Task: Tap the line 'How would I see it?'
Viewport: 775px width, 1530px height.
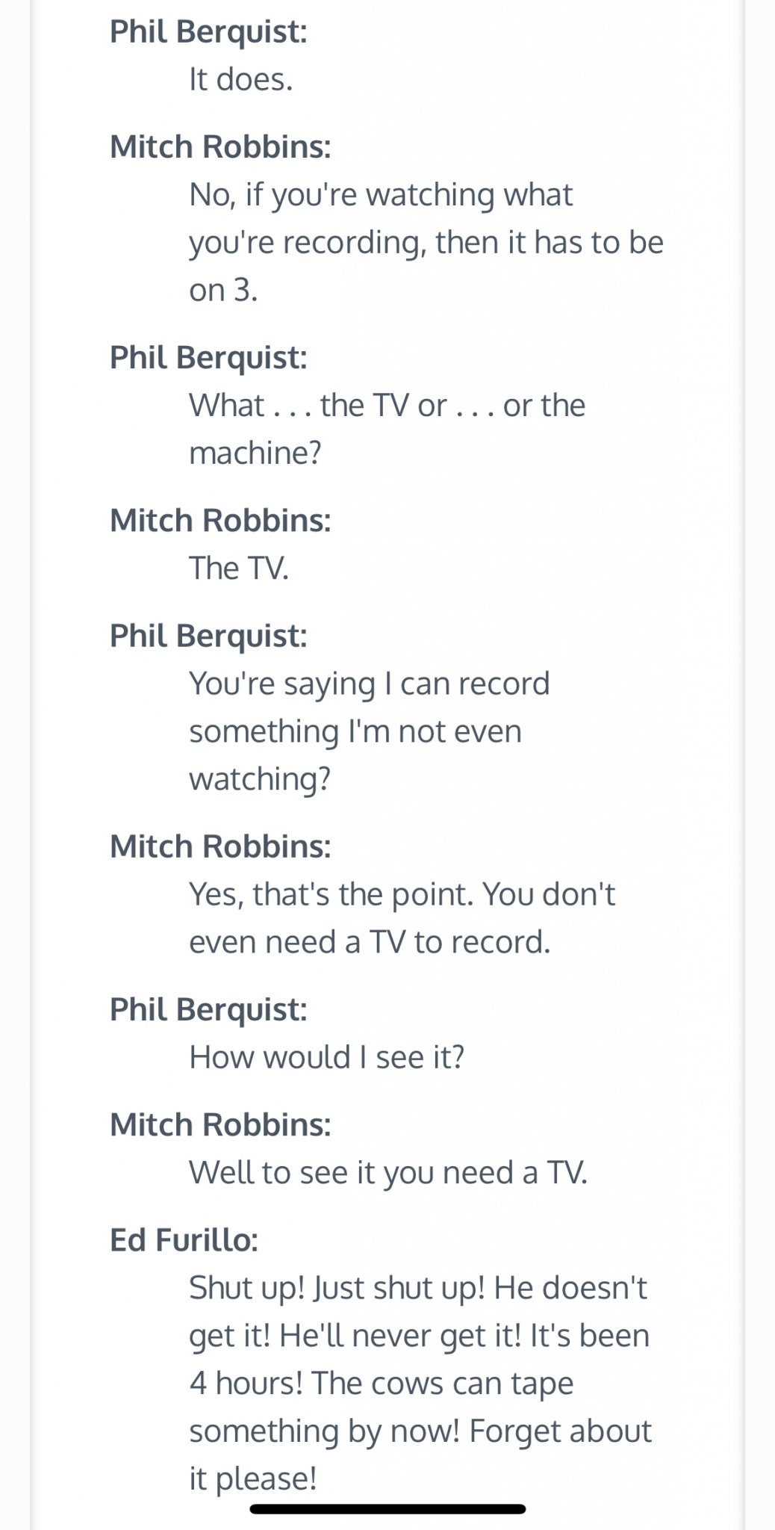Action: pos(326,1057)
